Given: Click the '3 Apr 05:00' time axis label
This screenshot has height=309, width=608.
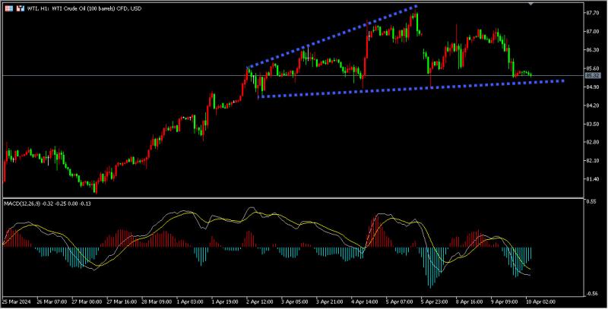Looking at the screenshot, I should tap(294, 301).
